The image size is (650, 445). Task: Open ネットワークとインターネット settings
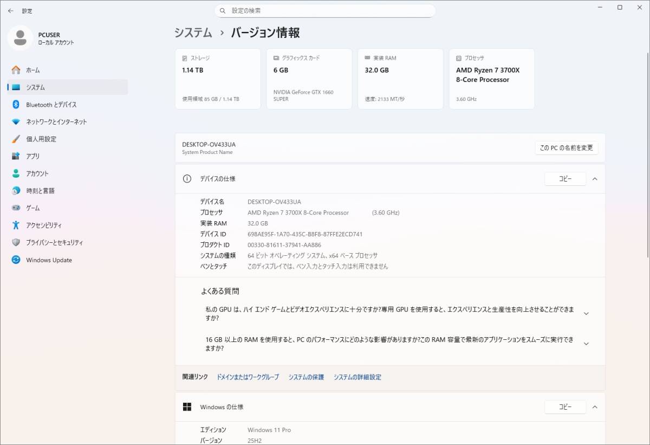56,122
